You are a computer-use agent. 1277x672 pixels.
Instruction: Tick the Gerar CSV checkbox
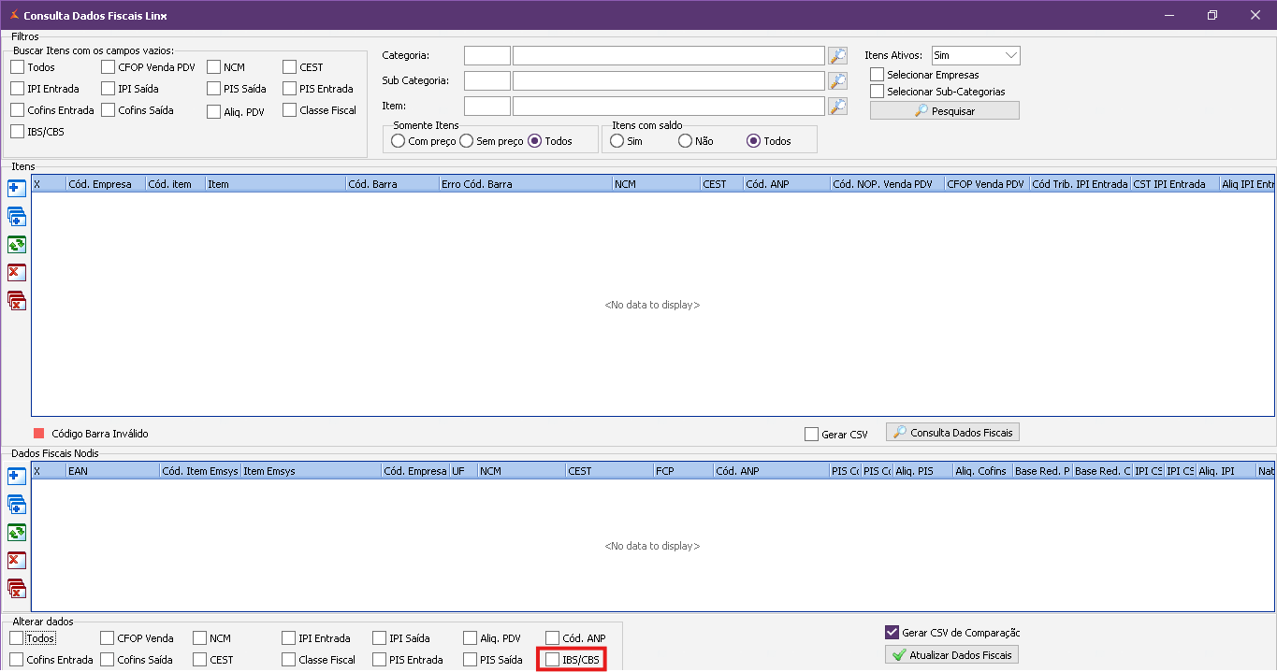811,434
